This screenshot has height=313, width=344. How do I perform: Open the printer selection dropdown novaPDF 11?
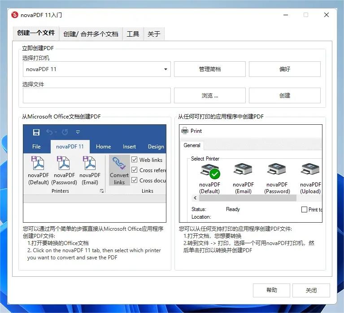point(97,69)
